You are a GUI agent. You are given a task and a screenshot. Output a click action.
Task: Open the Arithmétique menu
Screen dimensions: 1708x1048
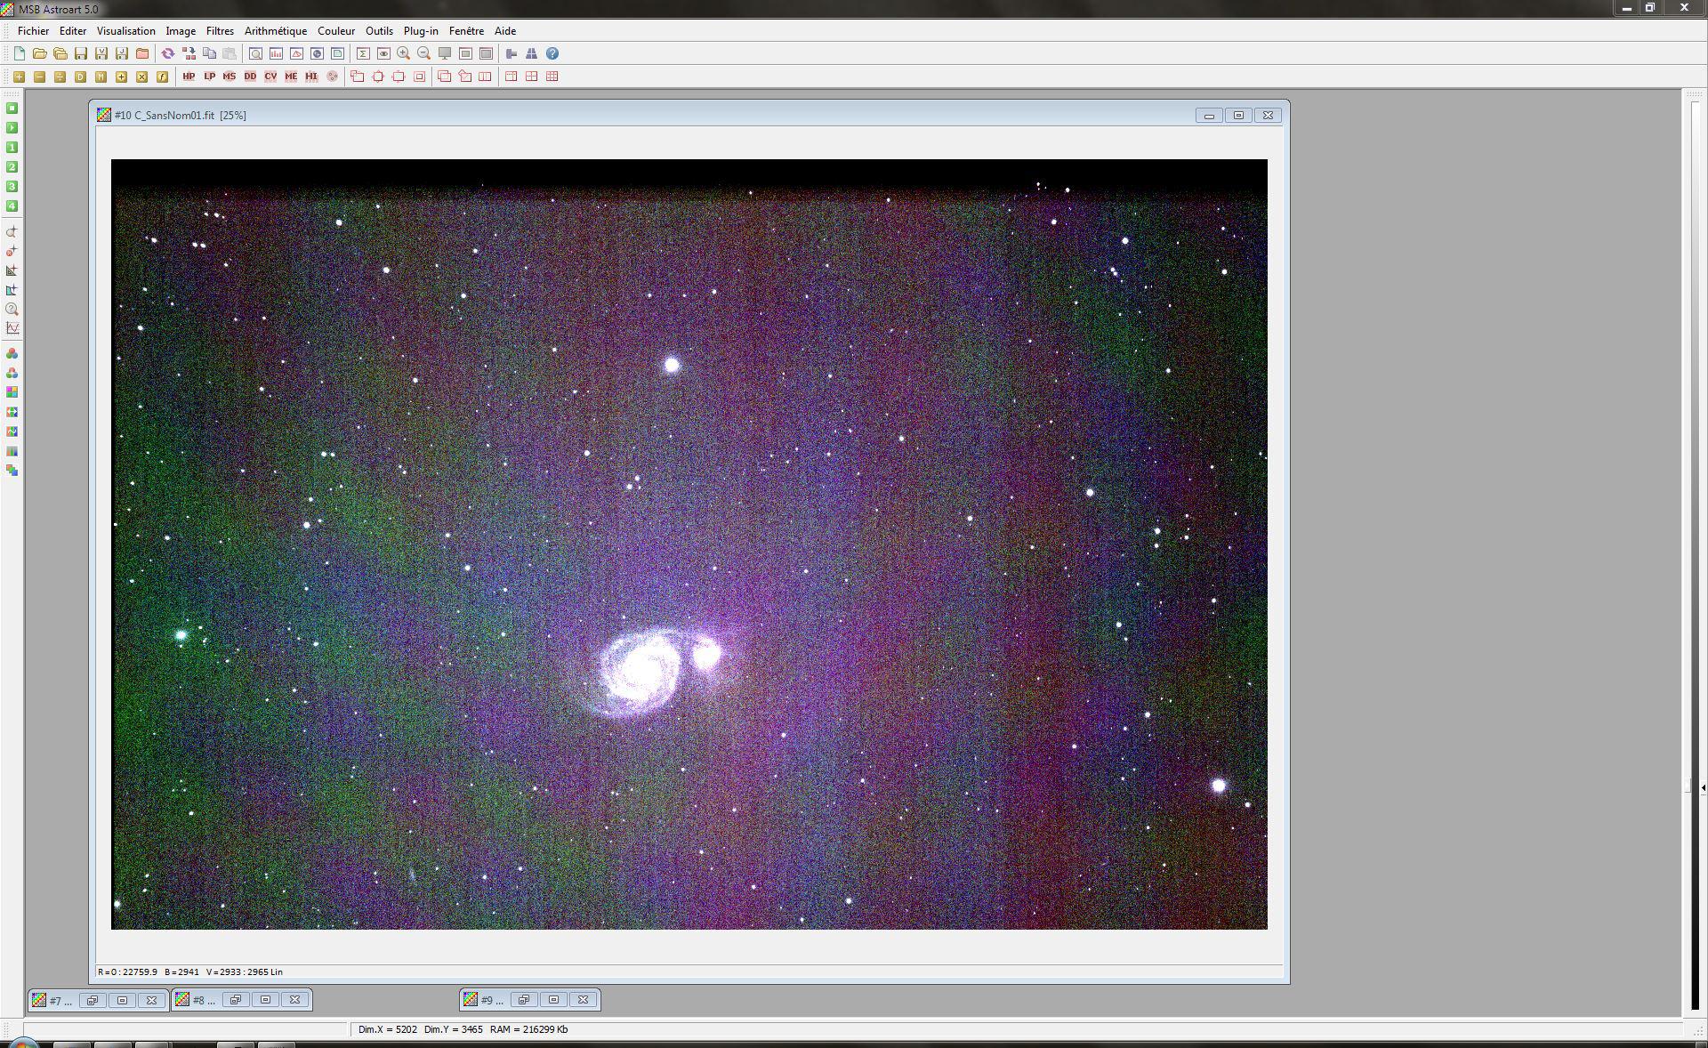(276, 30)
